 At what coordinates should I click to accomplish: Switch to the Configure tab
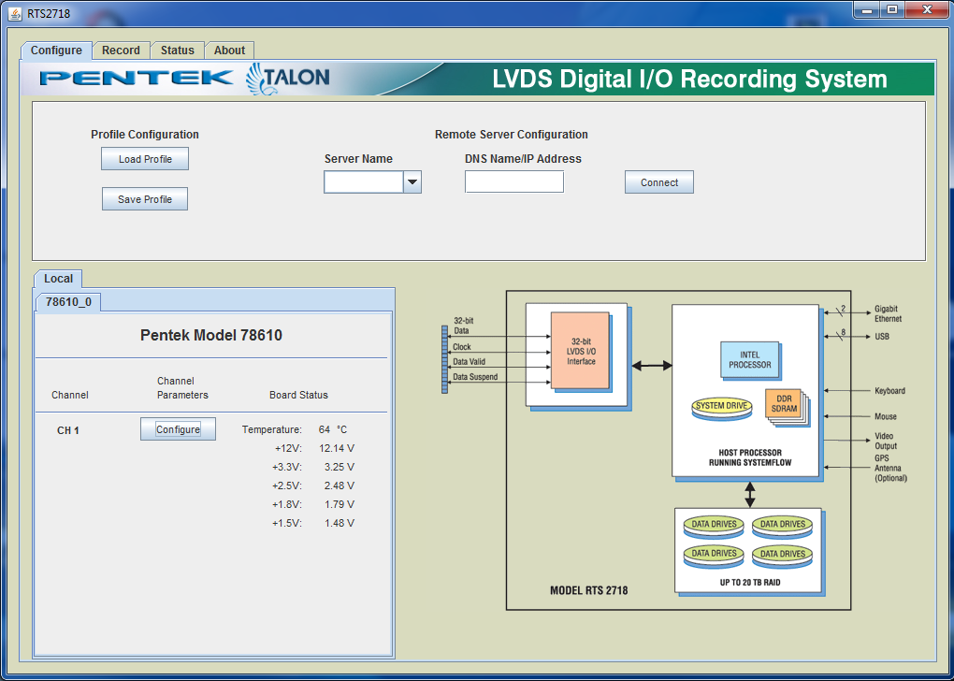tap(56, 51)
